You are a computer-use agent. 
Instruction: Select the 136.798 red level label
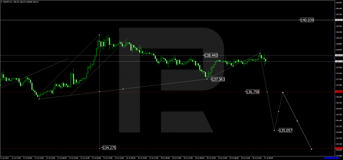[x=253, y=92]
